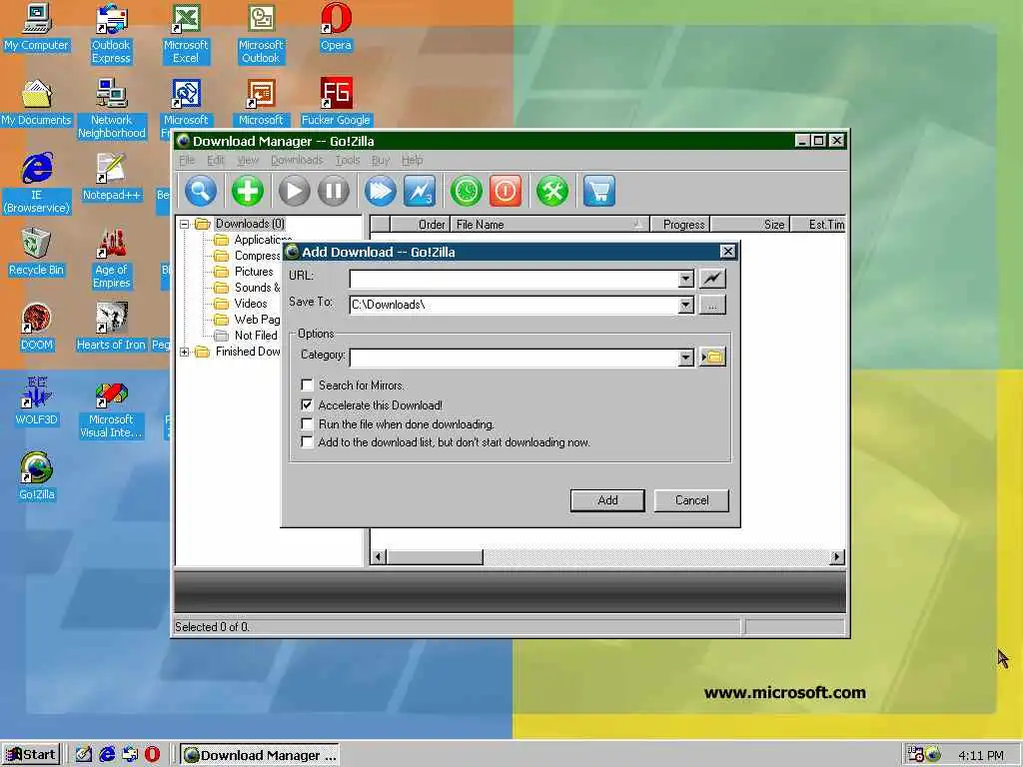1023x767 pixels.
Task: Select the Recycle Bin desktop icon
Action: [37, 253]
